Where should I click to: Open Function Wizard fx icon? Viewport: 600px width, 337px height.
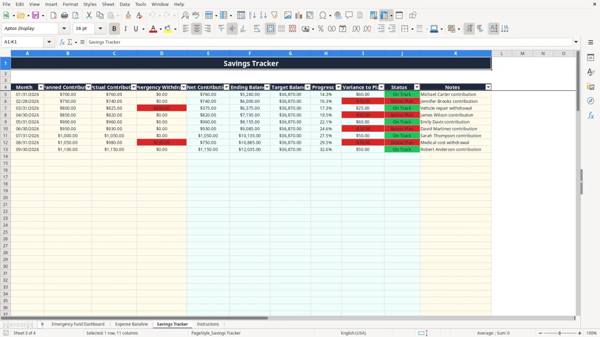pos(62,42)
